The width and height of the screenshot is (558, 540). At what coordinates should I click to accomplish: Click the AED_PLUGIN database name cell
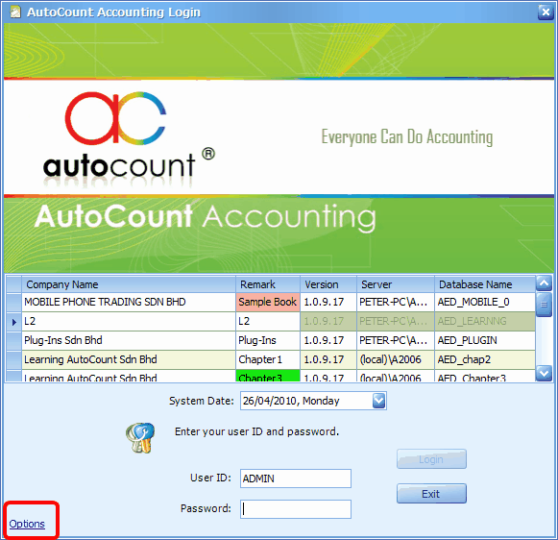click(x=485, y=340)
